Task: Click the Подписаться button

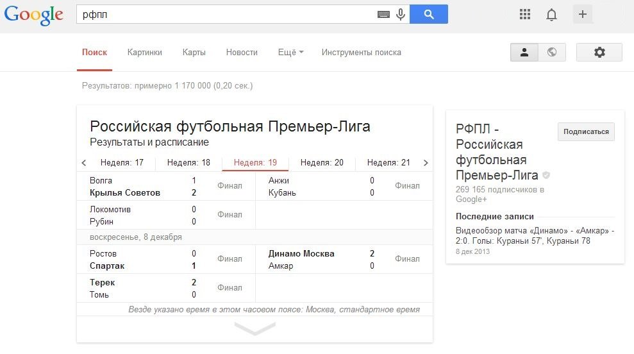Action: (586, 131)
